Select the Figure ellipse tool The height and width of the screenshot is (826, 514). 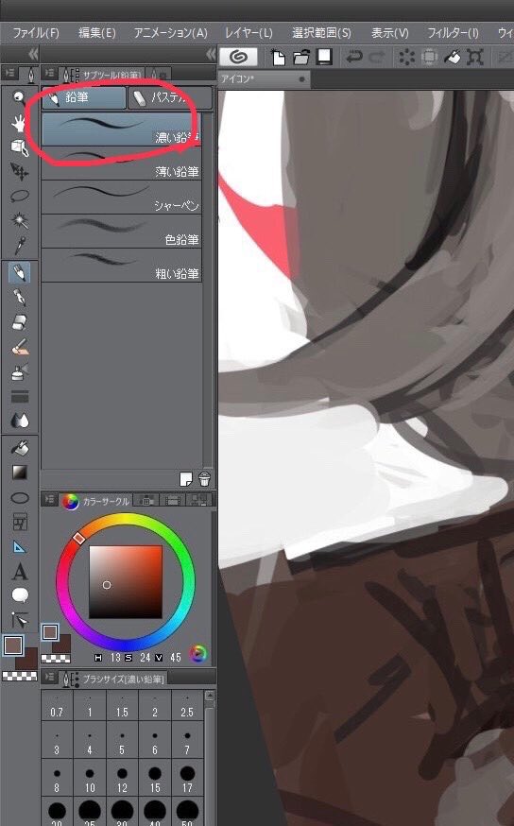[x=19, y=497]
